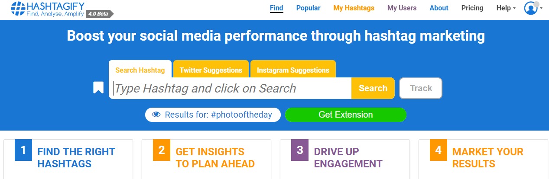The image size is (549, 179).
Task: Focus the hashtag search input field
Action: pyautogui.click(x=231, y=88)
